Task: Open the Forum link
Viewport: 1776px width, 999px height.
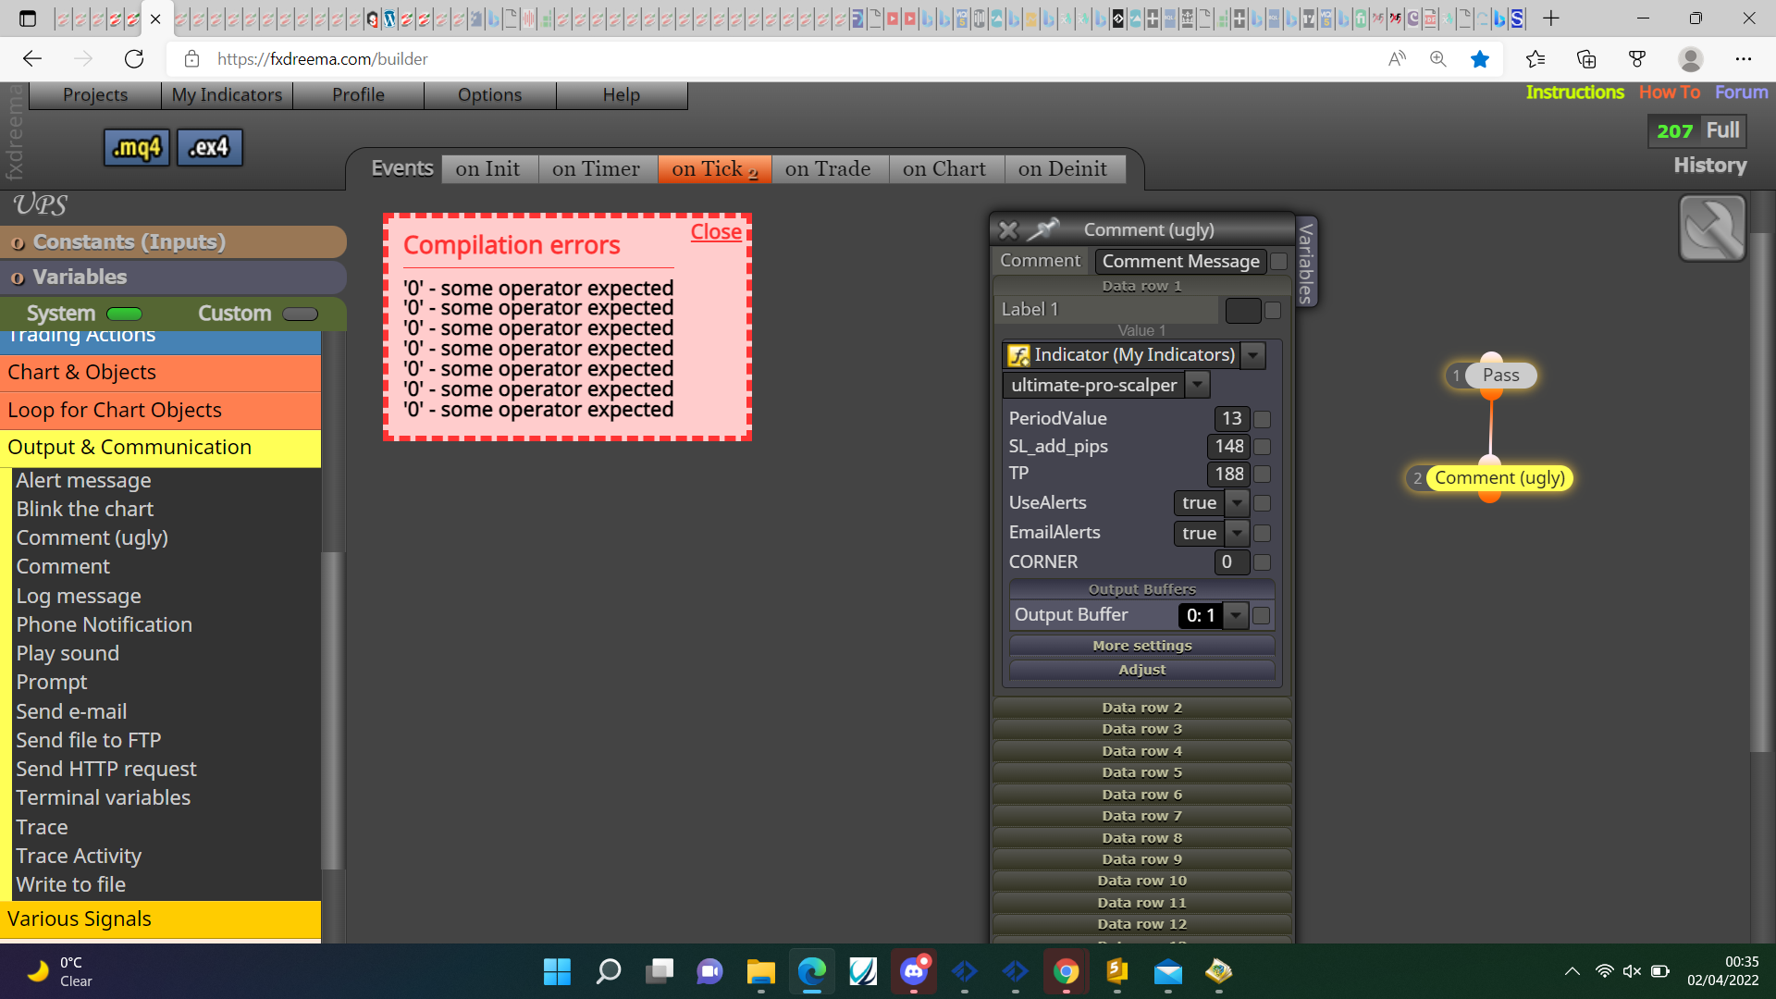Action: pyautogui.click(x=1741, y=92)
